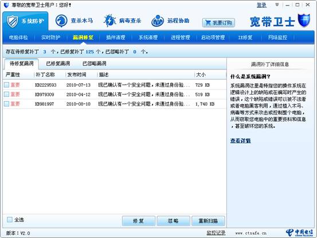The image size is (317, 238).
Task: Sort by 大小 column header
Action: (x=201, y=75)
